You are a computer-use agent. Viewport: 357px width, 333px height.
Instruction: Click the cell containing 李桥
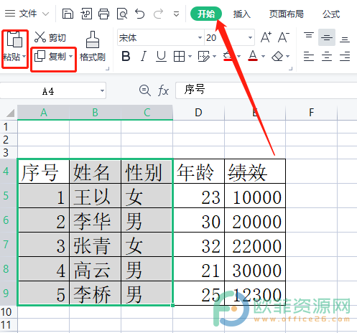tap(95, 294)
